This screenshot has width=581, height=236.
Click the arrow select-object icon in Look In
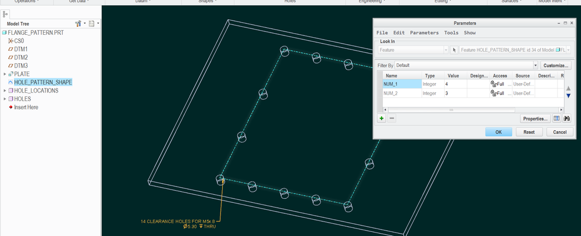pos(454,51)
